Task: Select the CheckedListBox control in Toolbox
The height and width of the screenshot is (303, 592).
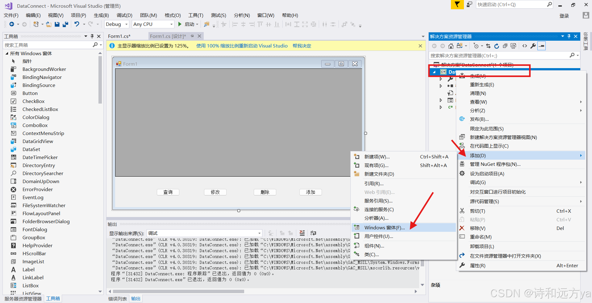Action: pos(40,109)
